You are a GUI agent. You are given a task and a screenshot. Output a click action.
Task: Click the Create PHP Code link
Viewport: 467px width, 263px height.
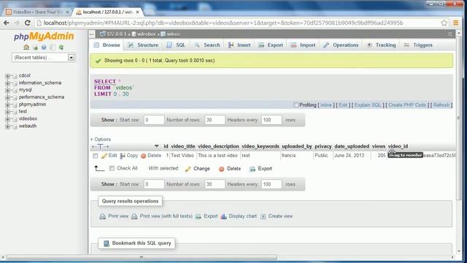tap(407, 105)
